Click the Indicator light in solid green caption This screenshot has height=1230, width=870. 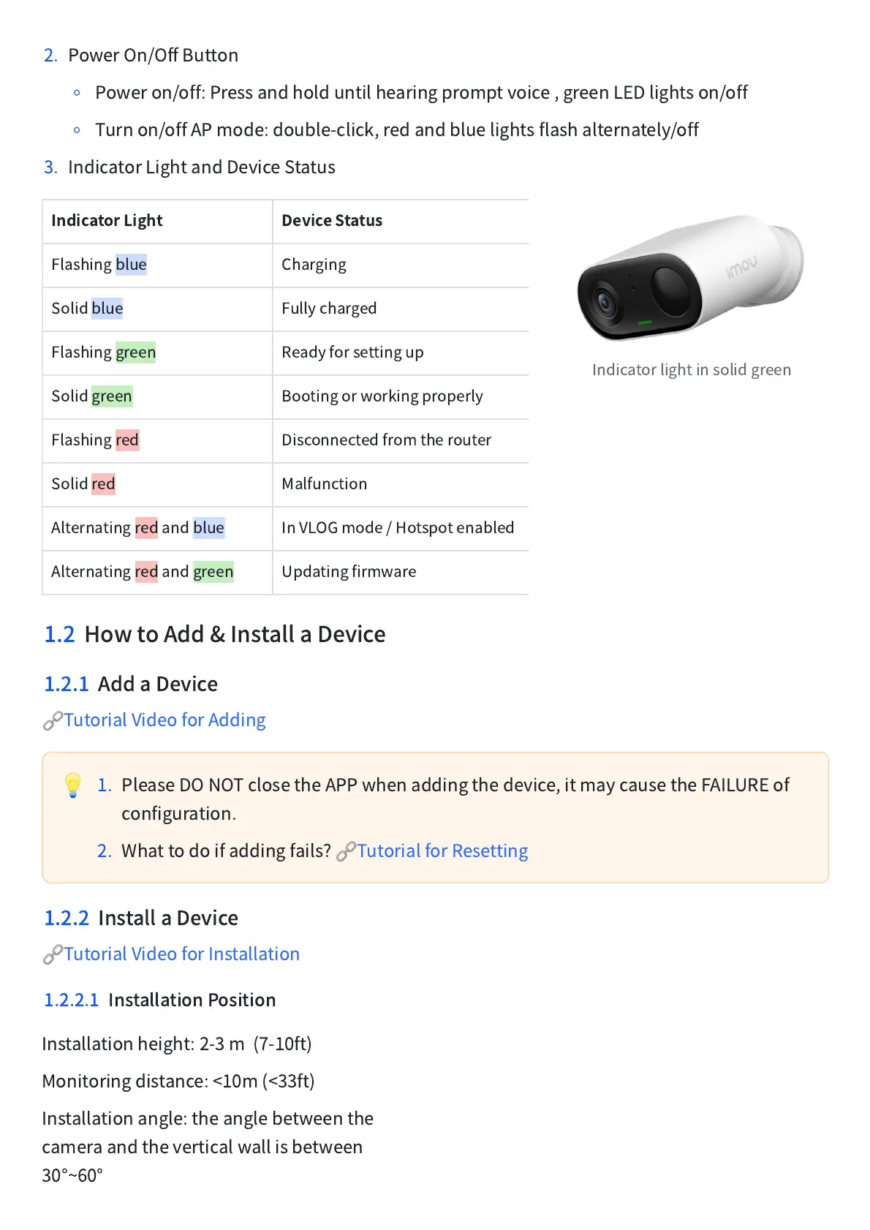pyautogui.click(x=691, y=370)
